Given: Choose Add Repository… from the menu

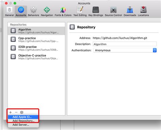Looking at the screenshot, I should (x=23, y=121).
